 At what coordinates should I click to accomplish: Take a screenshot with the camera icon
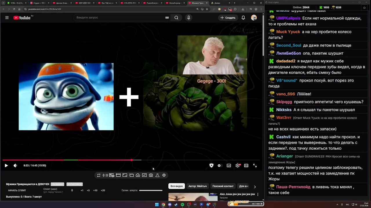151,175
